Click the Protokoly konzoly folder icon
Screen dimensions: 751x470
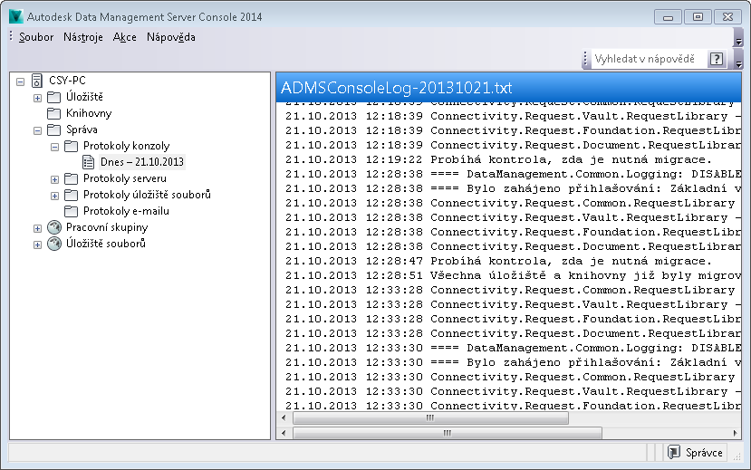(x=71, y=146)
